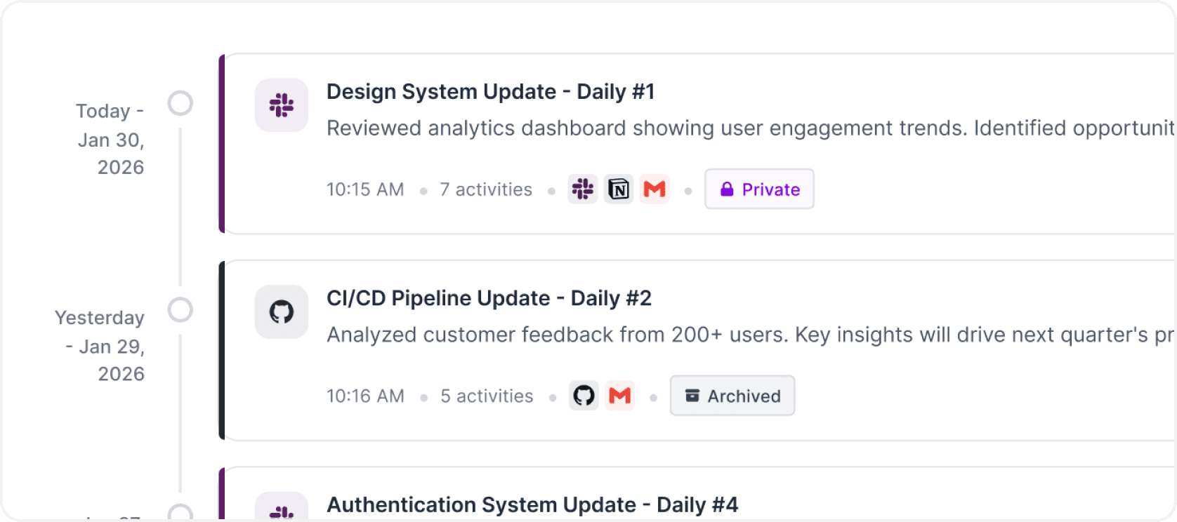Open the CI/CD Pipeline Update - Daily #2 title
The height and width of the screenshot is (522, 1177).
[489, 298]
